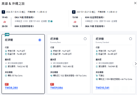137x95 pixels.
Task: Click carry-on icon in TWD8,280 card
Action: [x=6, y=51]
